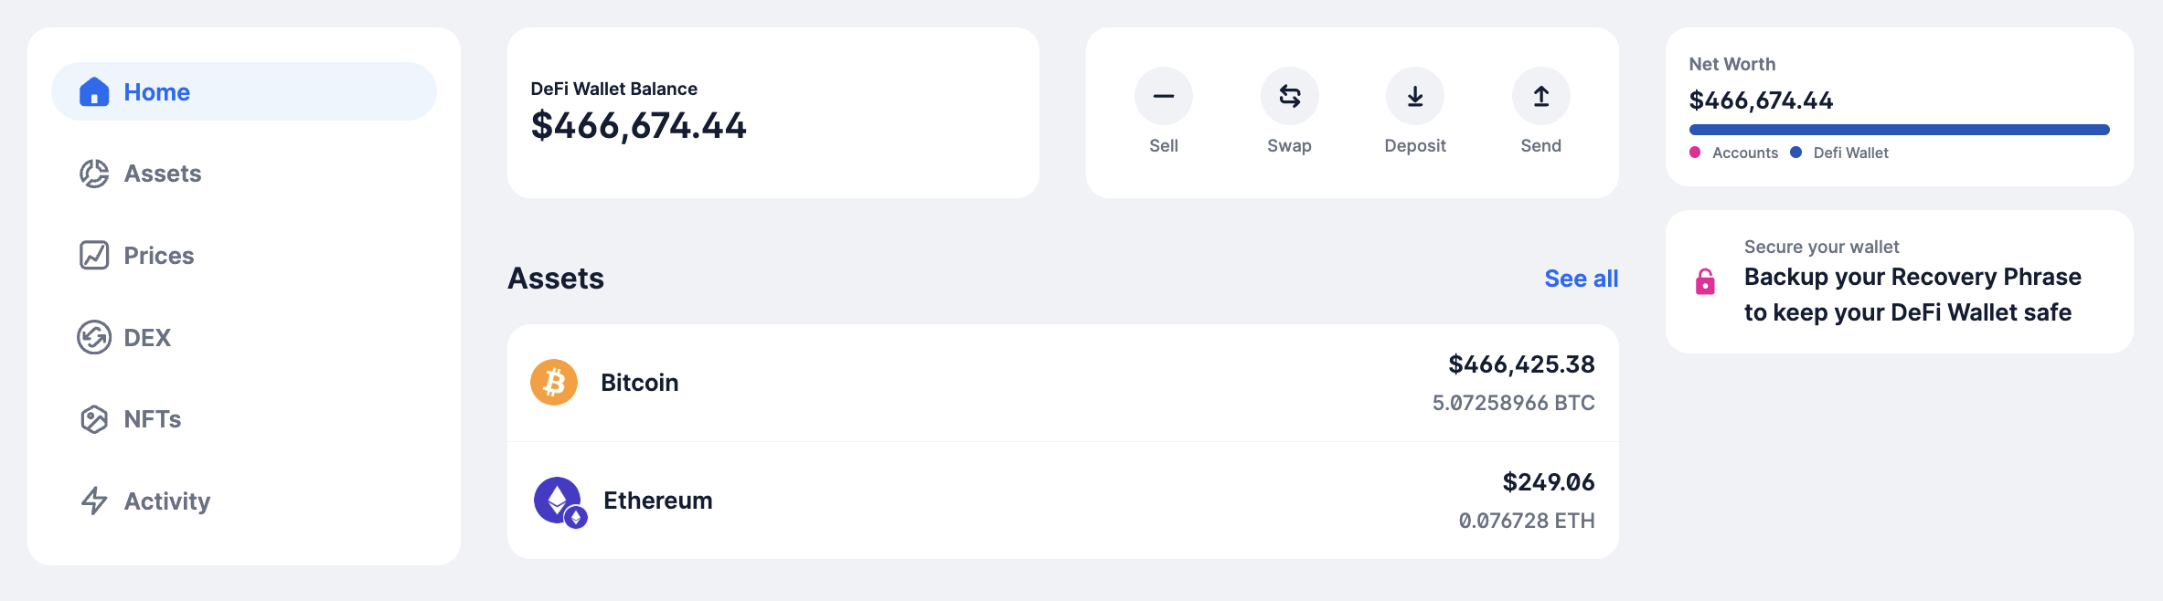
Task: Open the Bitcoin balance amount $466,425.38
Action: 1521,364
